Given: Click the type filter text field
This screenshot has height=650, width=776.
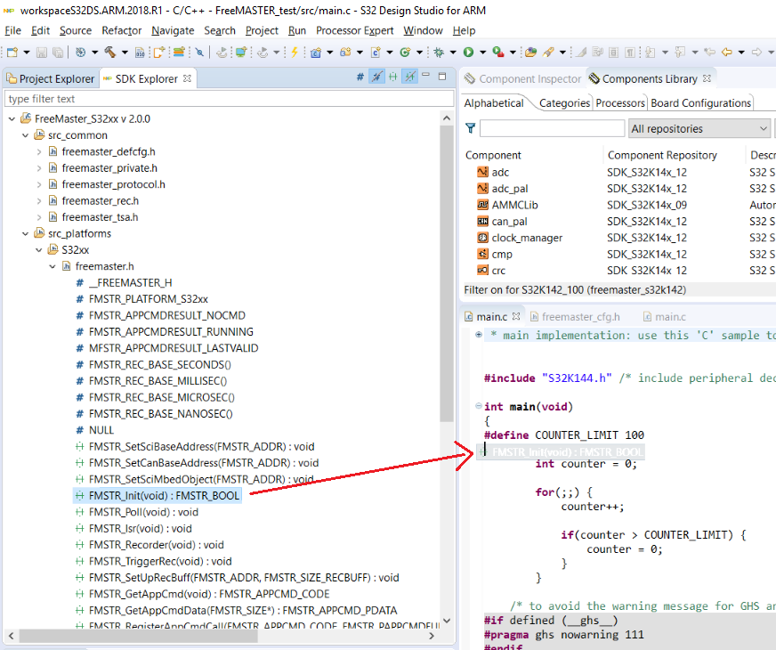Looking at the screenshot, I should (x=222, y=99).
